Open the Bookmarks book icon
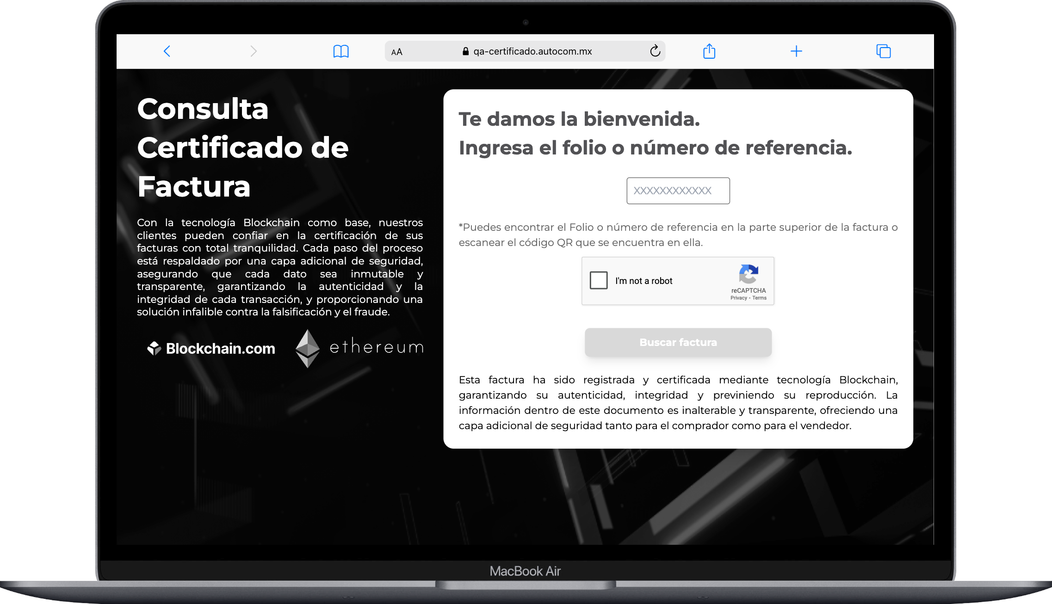Image resolution: width=1052 pixels, height=604 pixels. click(x=341, y=51)
